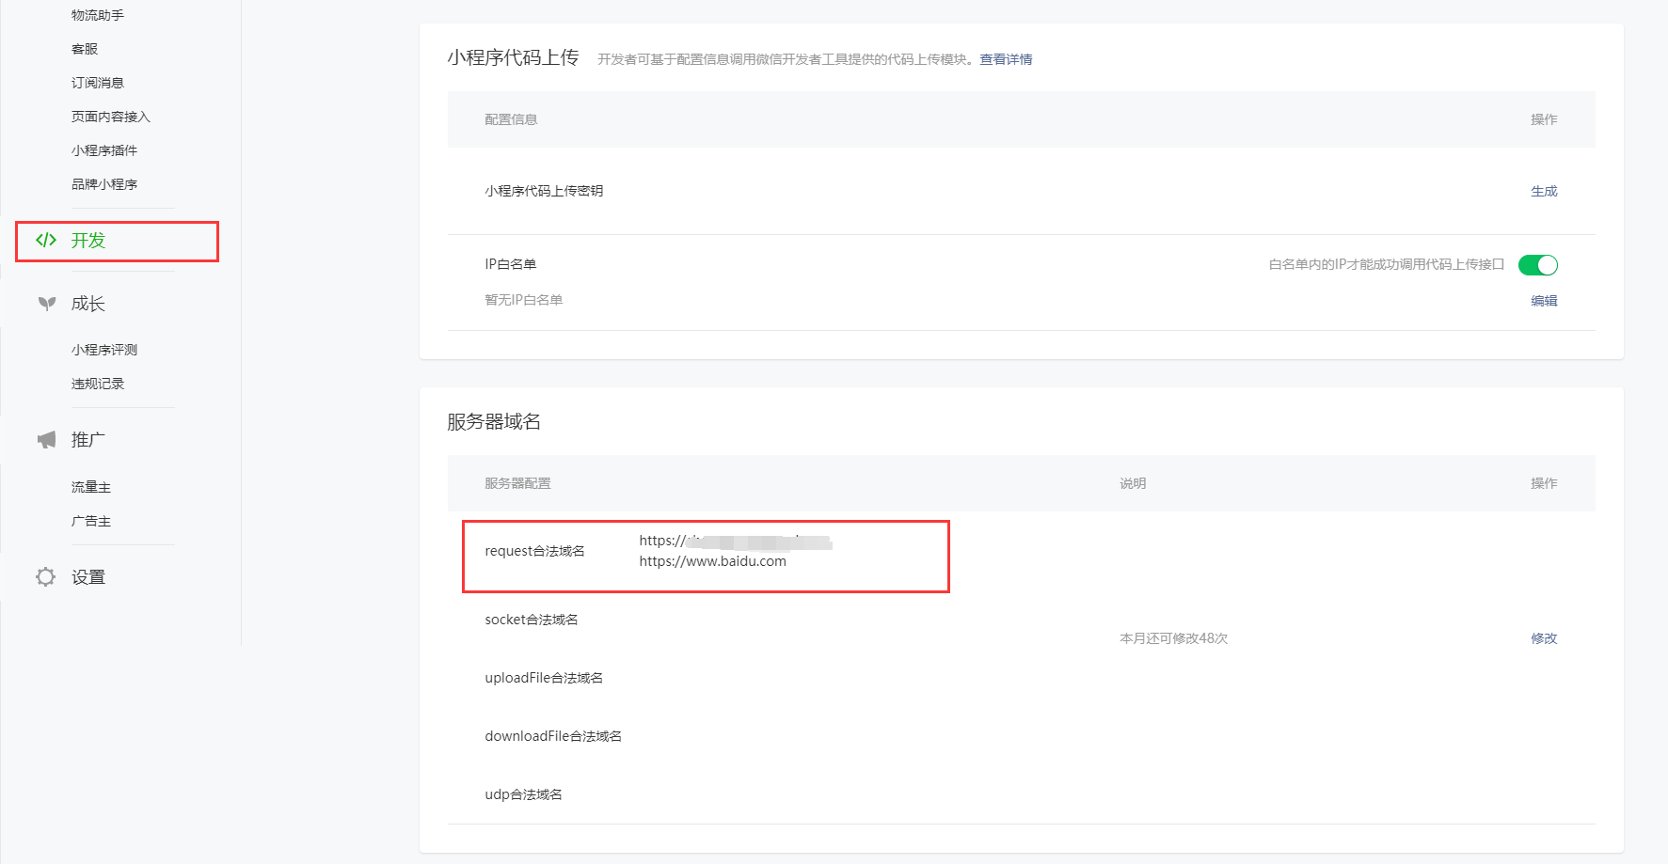Click 修改 for server domain settings

pyautogui.click(x=1544, y=638)
